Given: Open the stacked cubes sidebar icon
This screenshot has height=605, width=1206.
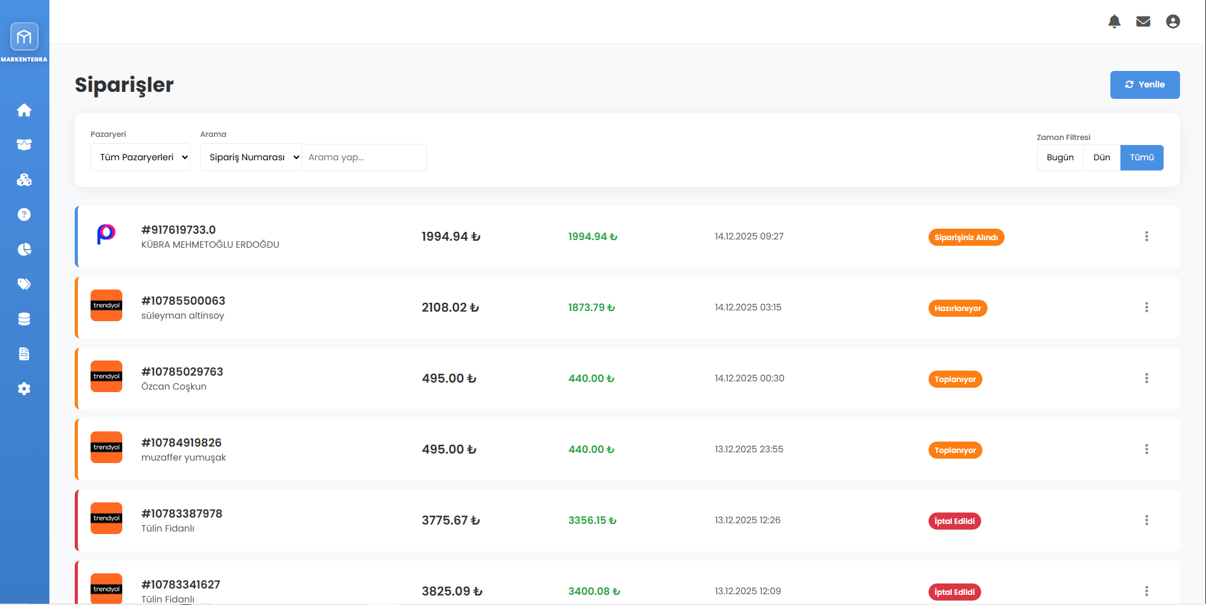Looking at the screenshot, I should click(24, 180).
